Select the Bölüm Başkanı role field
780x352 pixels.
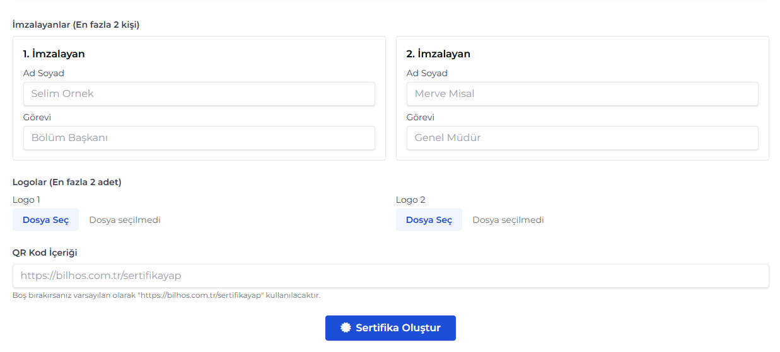pyautogui.click(x=199, y=138)
